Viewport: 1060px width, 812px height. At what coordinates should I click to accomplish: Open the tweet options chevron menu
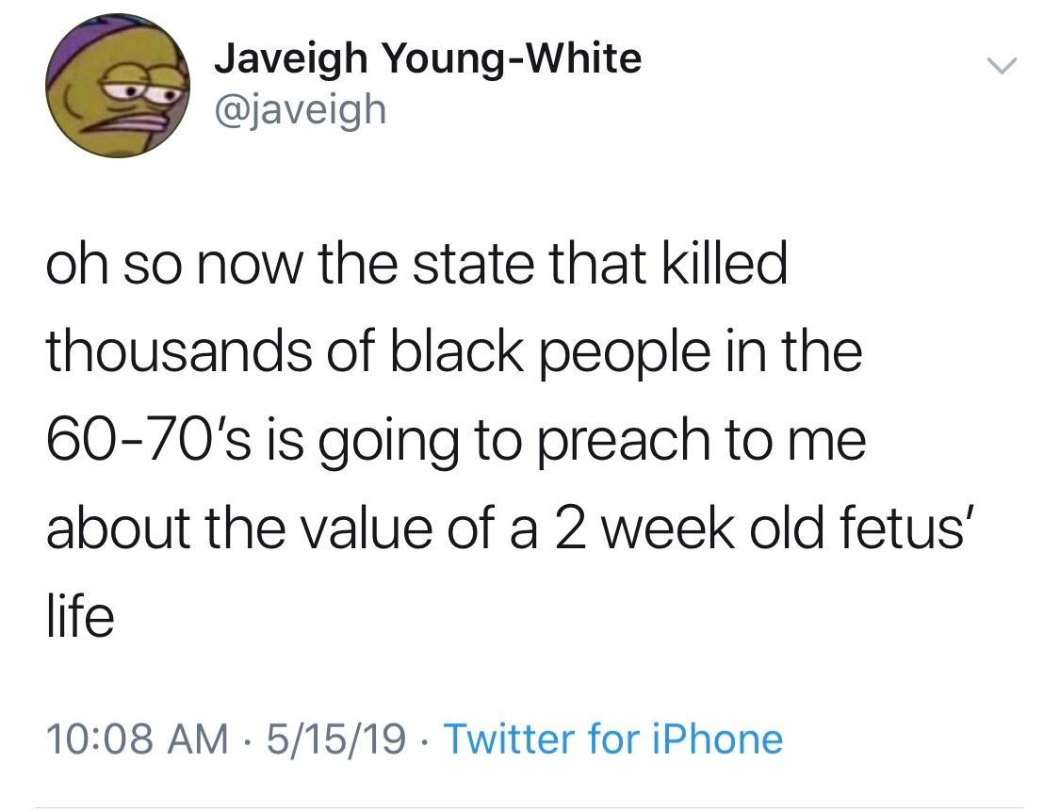click(1003, 65)
